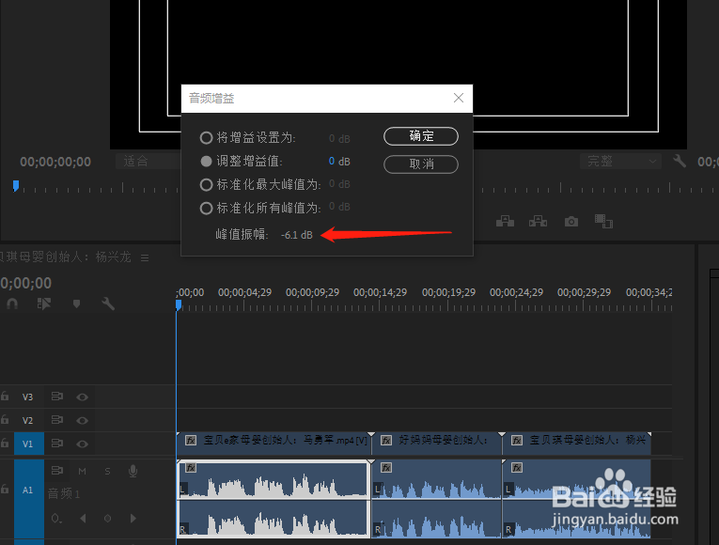The height and width of the screenshot is (545, 719).
Task: Select the 标准化最大峰值为 radio option
Action: tap(207, 185)
